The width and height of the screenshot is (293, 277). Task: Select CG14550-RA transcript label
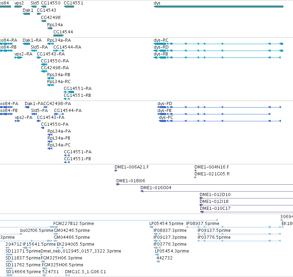[x=55, y=61]
